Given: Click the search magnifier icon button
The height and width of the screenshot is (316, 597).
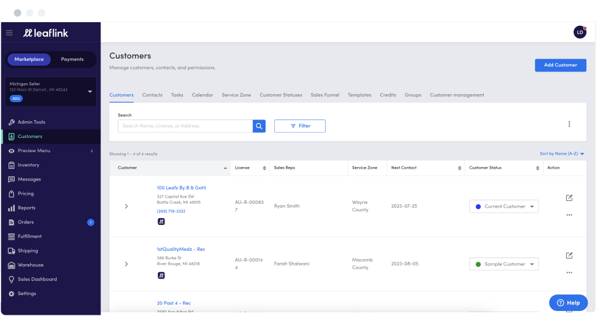Looking at the screenshot, I should point(259,126).
